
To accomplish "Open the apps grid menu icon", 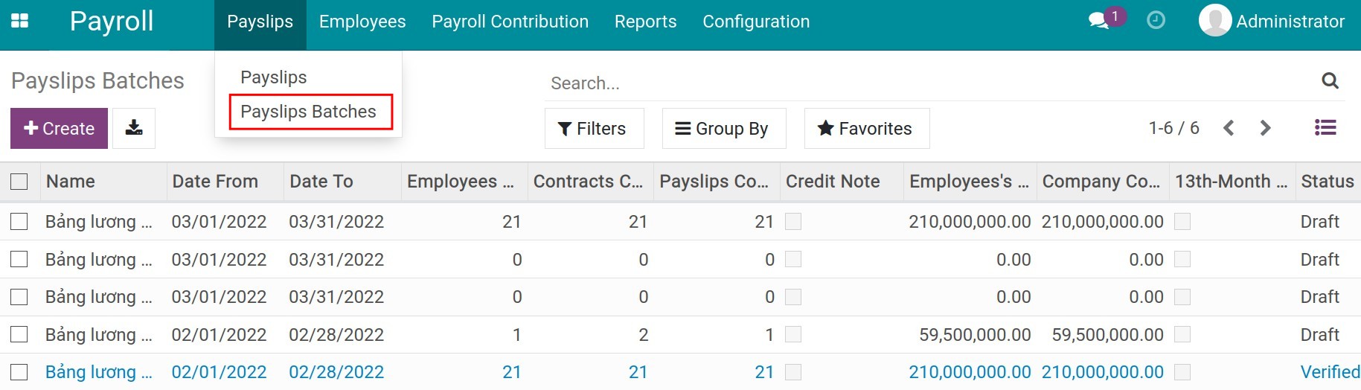I will pyautogui.click(x=20, y=21).
